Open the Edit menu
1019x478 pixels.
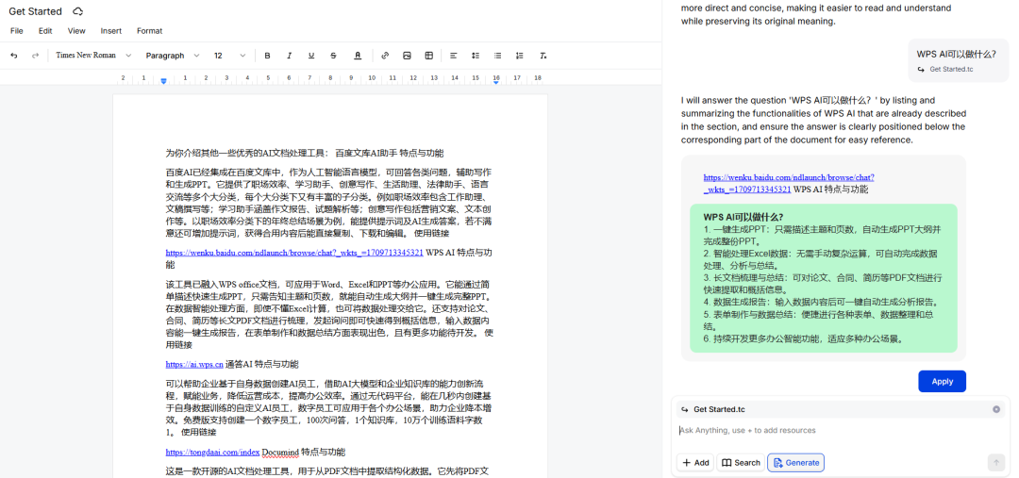coord(45,31)
